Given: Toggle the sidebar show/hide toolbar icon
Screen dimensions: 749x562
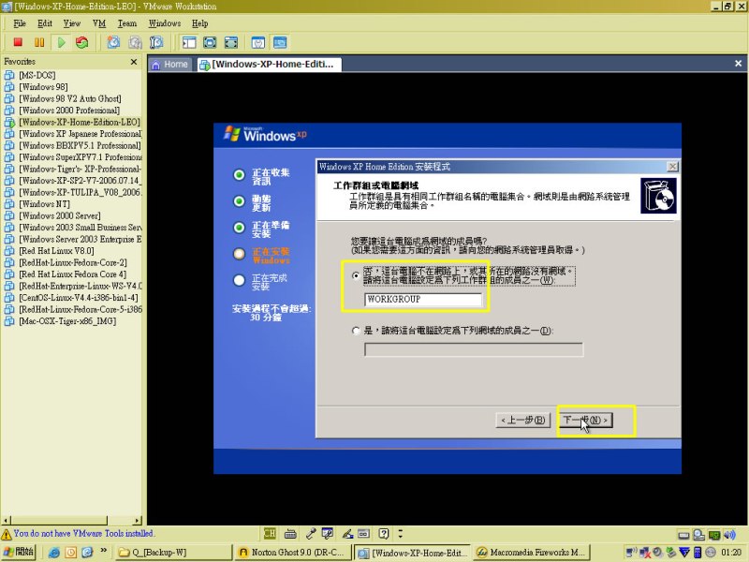Looking at the screenshot, I should (x=189, y=42).
